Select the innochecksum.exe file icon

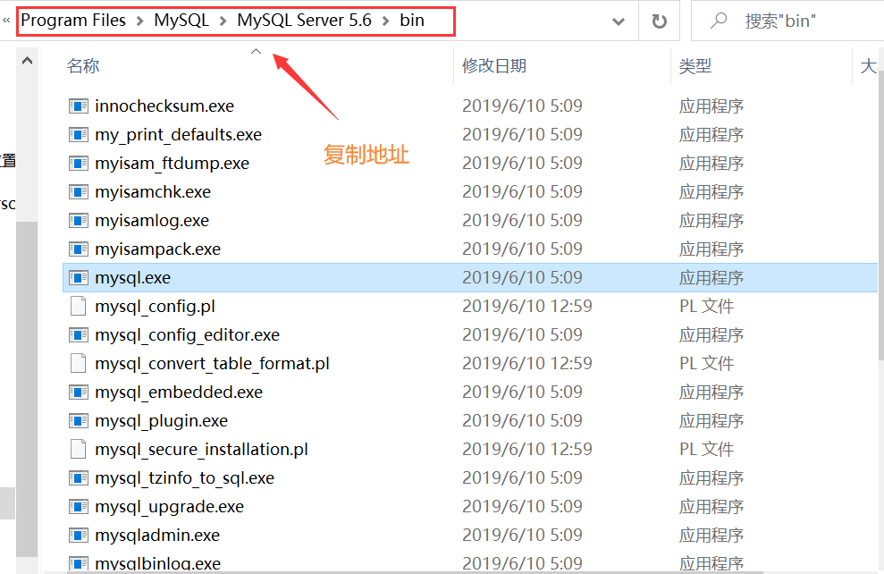79,106
